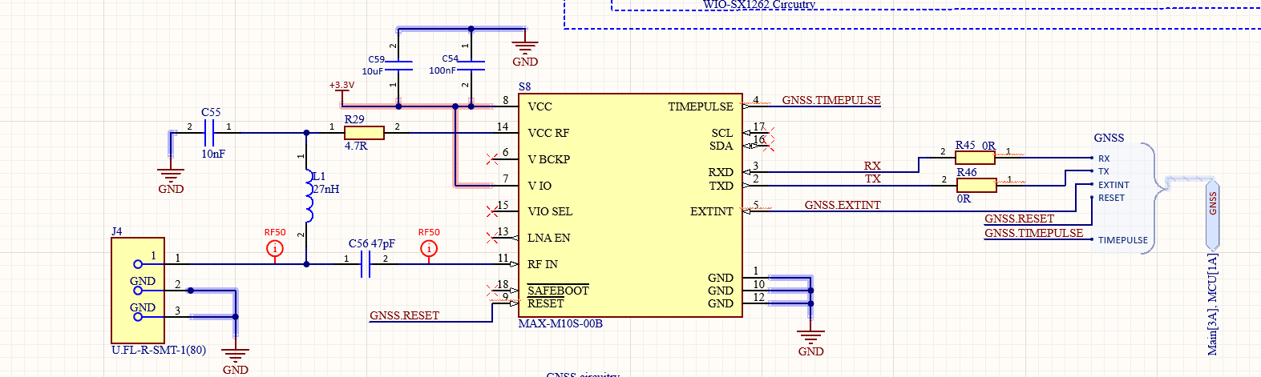Click the 47pF value of C56

click(x=383, y=243)
